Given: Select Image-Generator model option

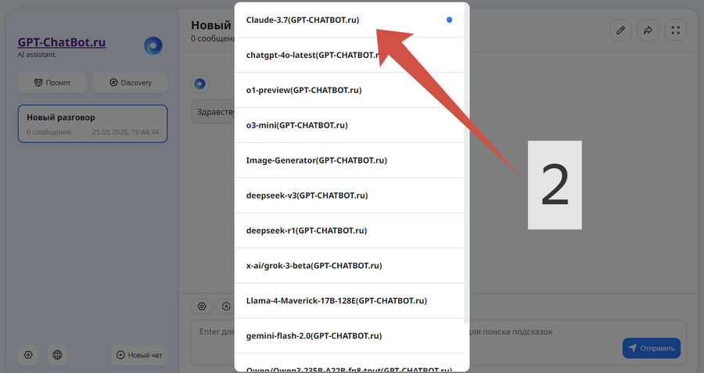Looking at the screenshot, I should point(349,160).
